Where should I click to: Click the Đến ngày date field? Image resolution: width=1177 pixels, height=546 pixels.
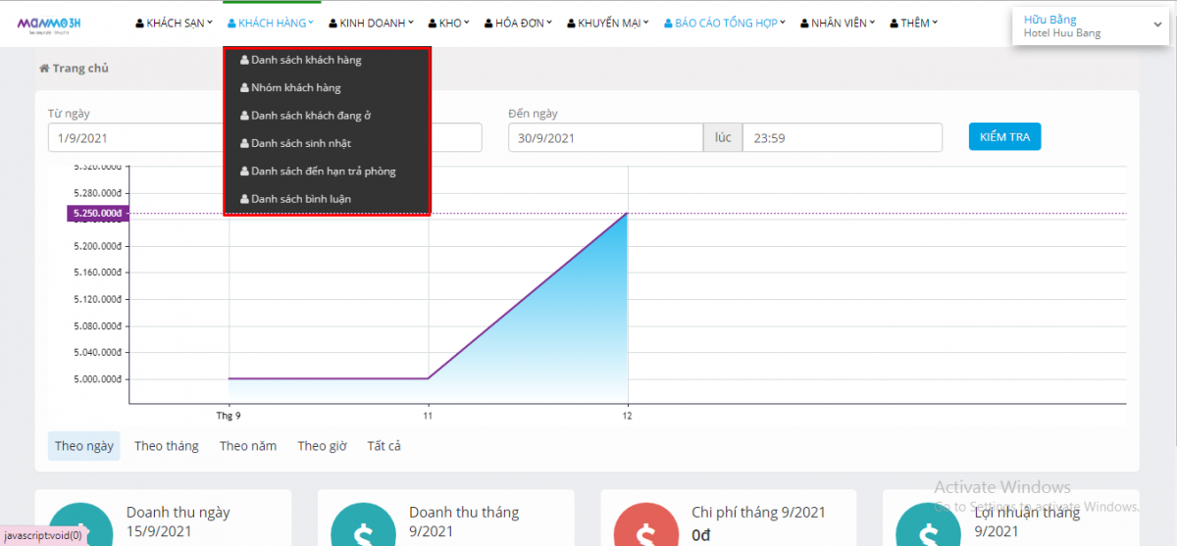click(605, 137)
